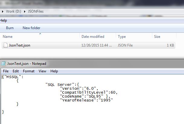Click the New folder toolbar button
Image resolution: width=184 pixels, height=124 pixels.
tap(31, 28)
